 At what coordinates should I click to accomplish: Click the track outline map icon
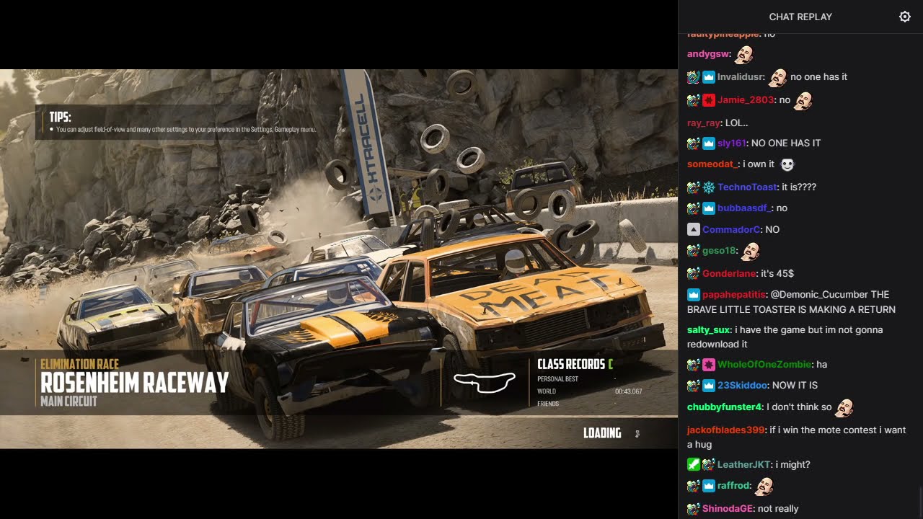point(484,382)
